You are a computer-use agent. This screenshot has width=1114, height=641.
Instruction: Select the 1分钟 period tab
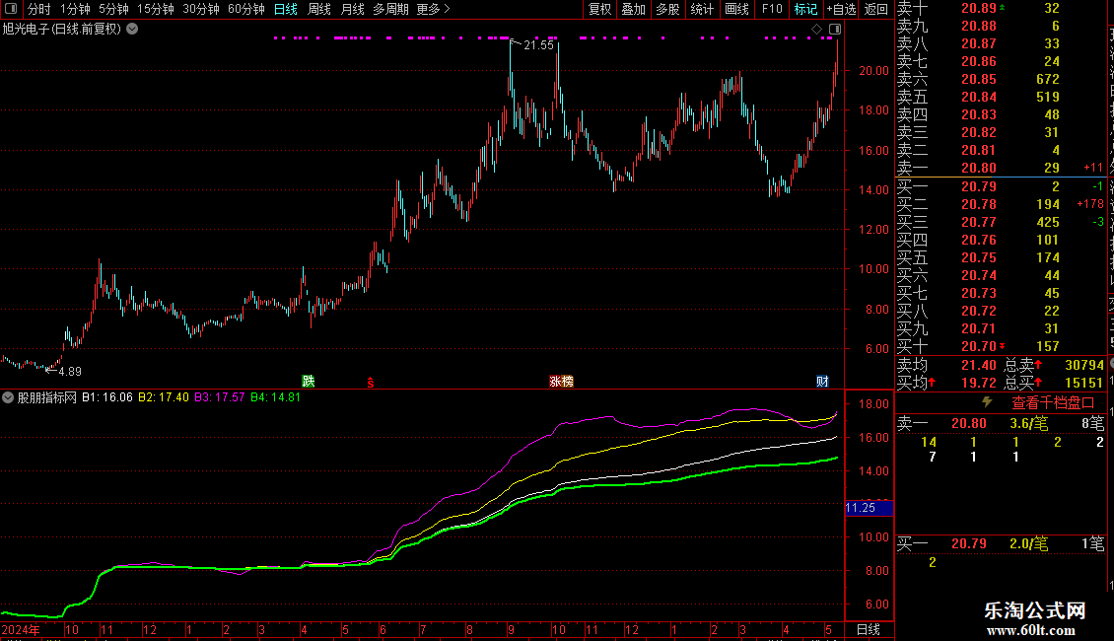click(x=75, y=9)
